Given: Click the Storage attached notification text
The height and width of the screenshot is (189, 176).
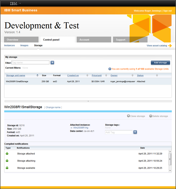Looking at the screenshot, I should [26, 154].
